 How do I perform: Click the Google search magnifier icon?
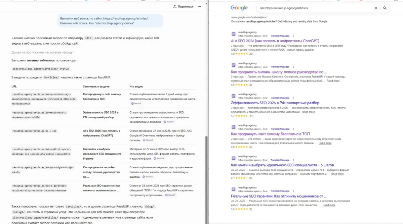click(x=385, y=8)
